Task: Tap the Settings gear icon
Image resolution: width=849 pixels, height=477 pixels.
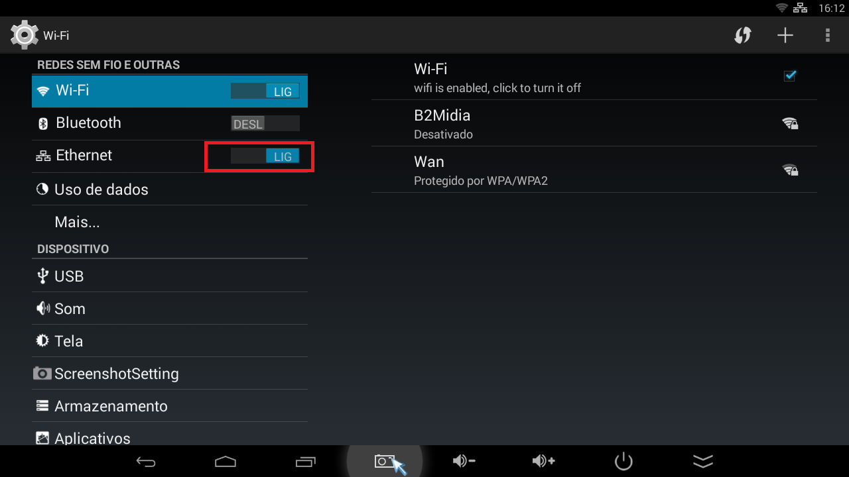Action: tap(25, 35)
